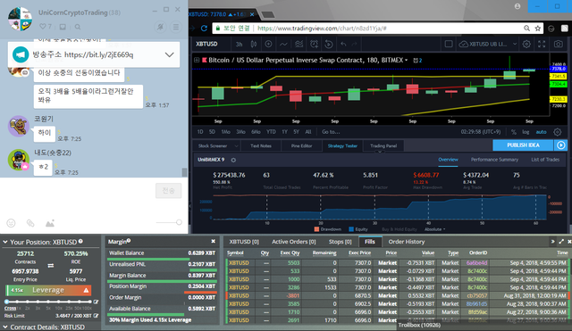Reload the TradingView page
572x331 pixels.
[x=204, y=29]
